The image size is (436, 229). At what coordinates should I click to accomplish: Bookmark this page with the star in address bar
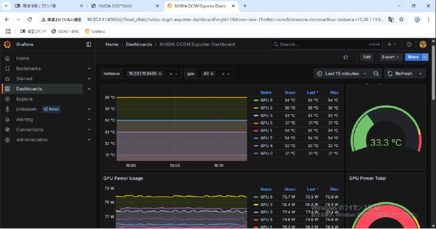pos(401,19)
